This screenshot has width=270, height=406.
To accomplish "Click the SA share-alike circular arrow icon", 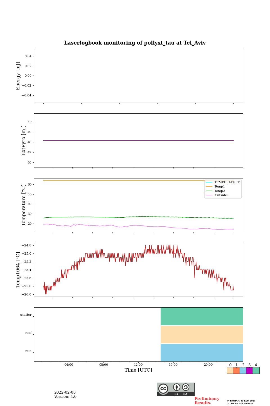I will pos(186,387).
